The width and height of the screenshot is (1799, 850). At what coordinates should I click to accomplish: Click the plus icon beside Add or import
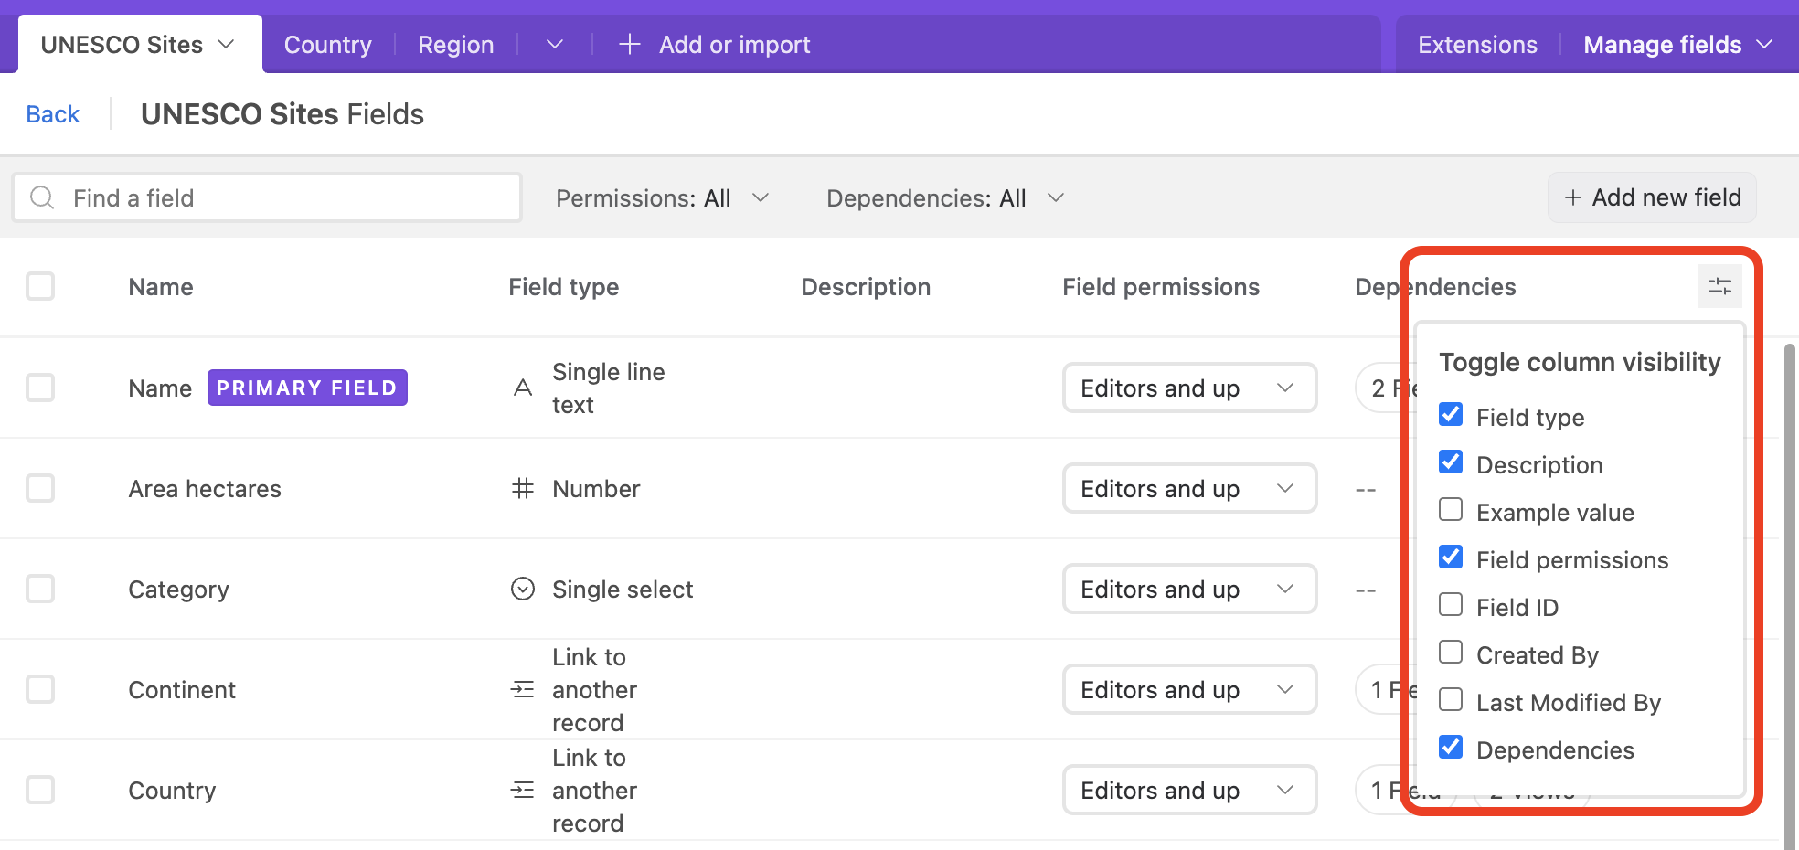(629, 44)
